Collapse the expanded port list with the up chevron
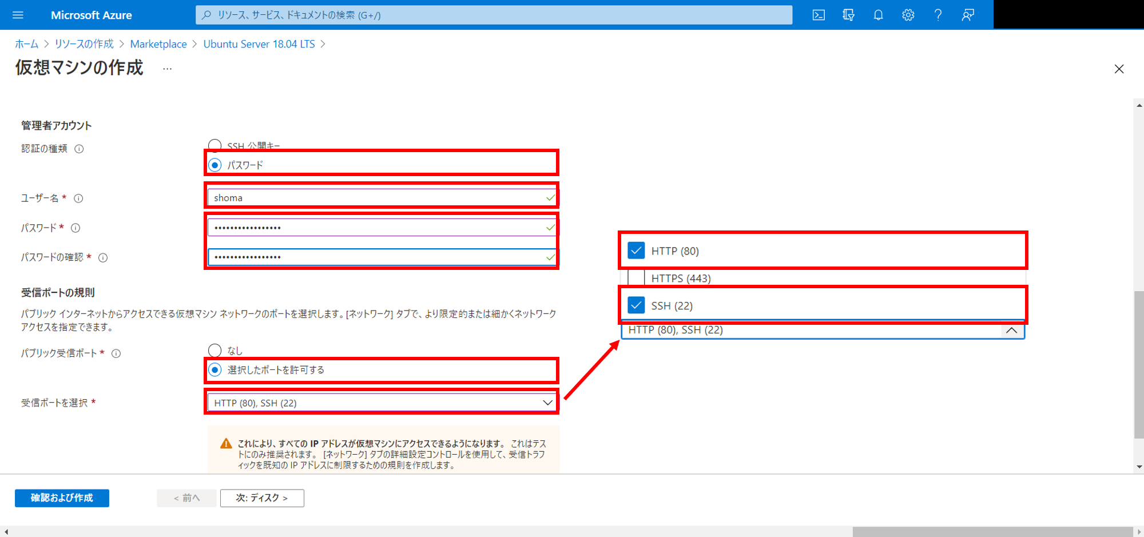 (x=1011, y=330)
